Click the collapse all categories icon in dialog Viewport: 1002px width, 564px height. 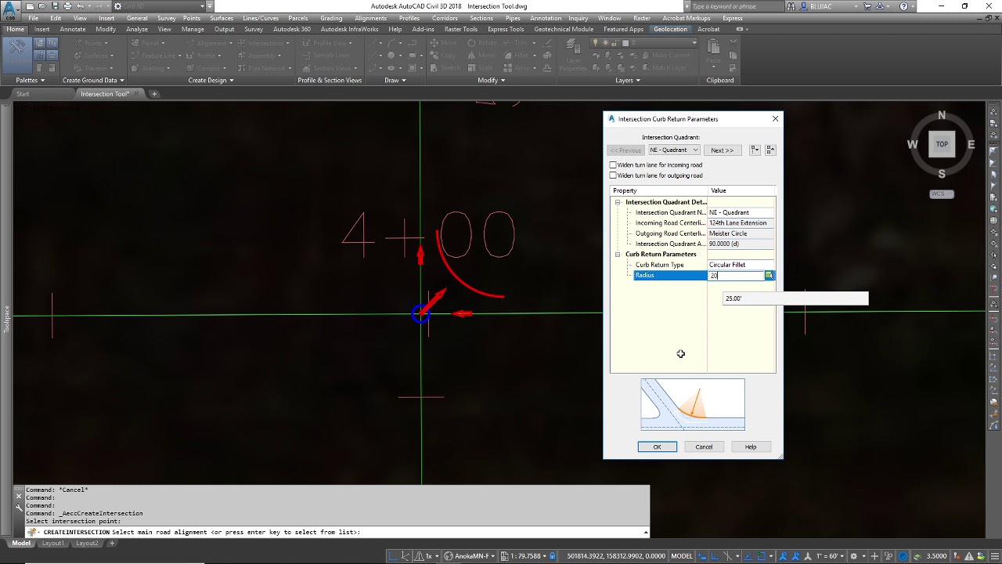770,150
